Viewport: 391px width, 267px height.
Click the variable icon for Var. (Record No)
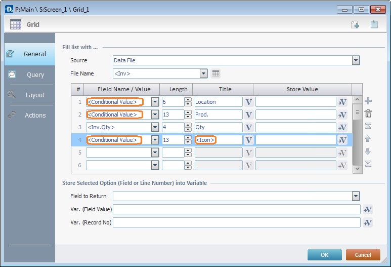368,222
